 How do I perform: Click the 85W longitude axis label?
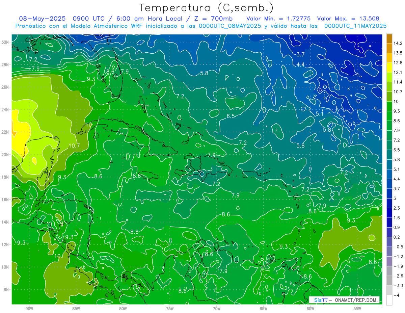click(76, 309)
